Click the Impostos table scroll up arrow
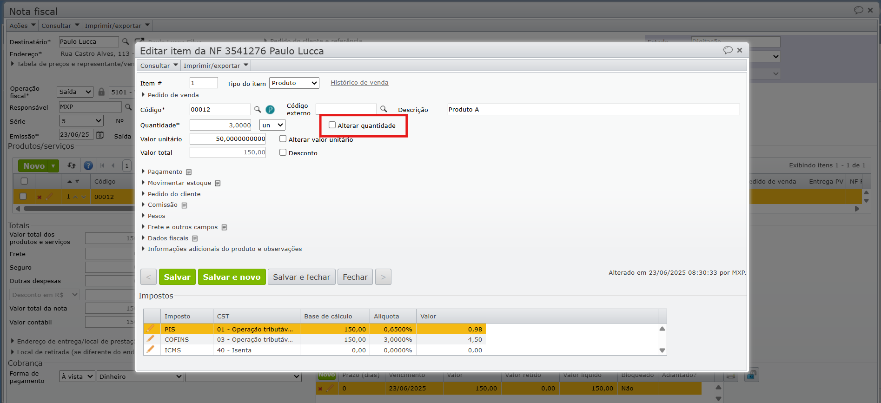Image resolution: width=881 pixels, height=403 pixels. point(662,329)
